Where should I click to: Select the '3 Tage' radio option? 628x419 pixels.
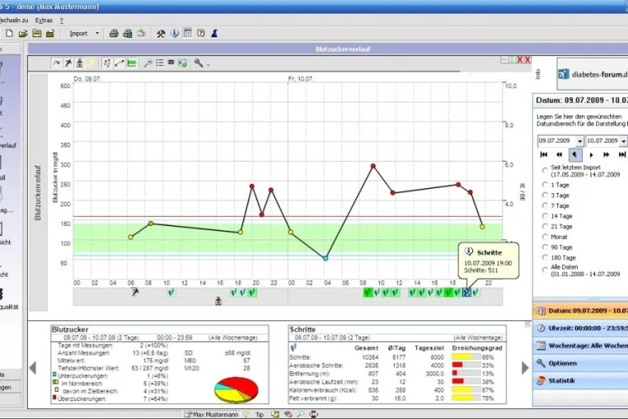point(545,195)
